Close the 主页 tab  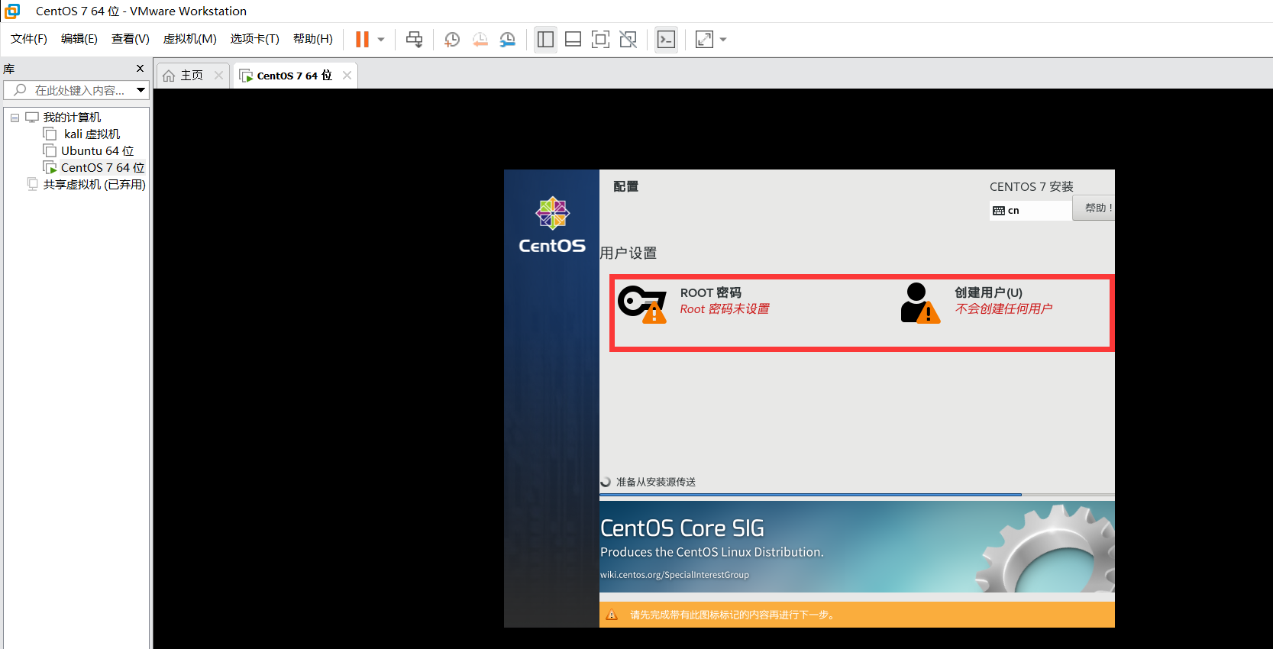point(218,75)
